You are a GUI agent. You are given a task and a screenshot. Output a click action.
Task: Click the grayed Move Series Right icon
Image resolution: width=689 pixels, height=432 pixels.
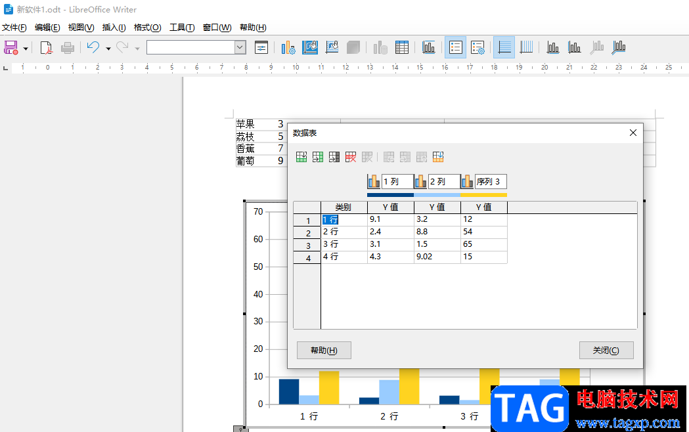(405, 157)
